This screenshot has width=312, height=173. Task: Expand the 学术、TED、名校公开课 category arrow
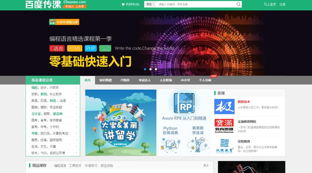tap(77, 153)
